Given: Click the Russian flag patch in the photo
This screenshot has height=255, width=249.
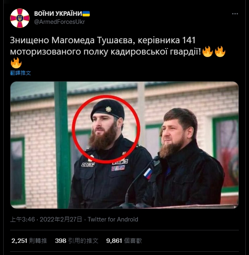Looking at the screenshot, I should click(148, 173).
